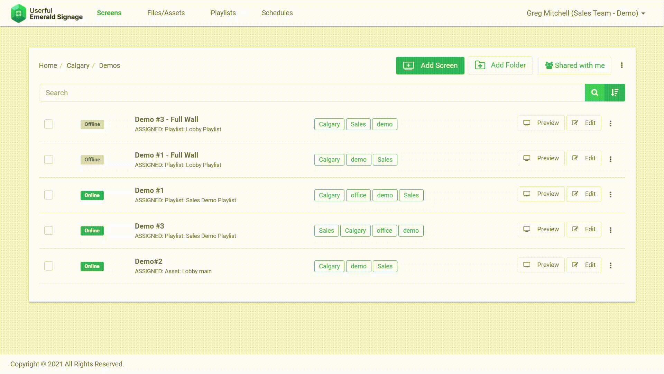Click Sales tag on Demo #3 - Full Wall

pos(358,124)
